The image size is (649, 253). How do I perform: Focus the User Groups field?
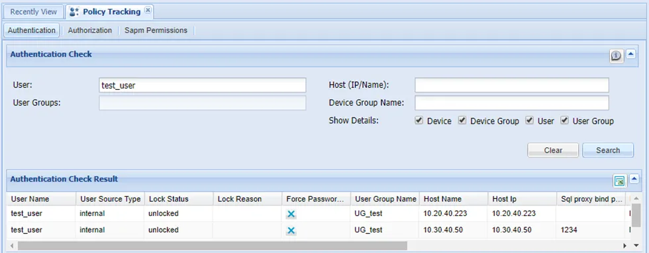click(203, 103)
